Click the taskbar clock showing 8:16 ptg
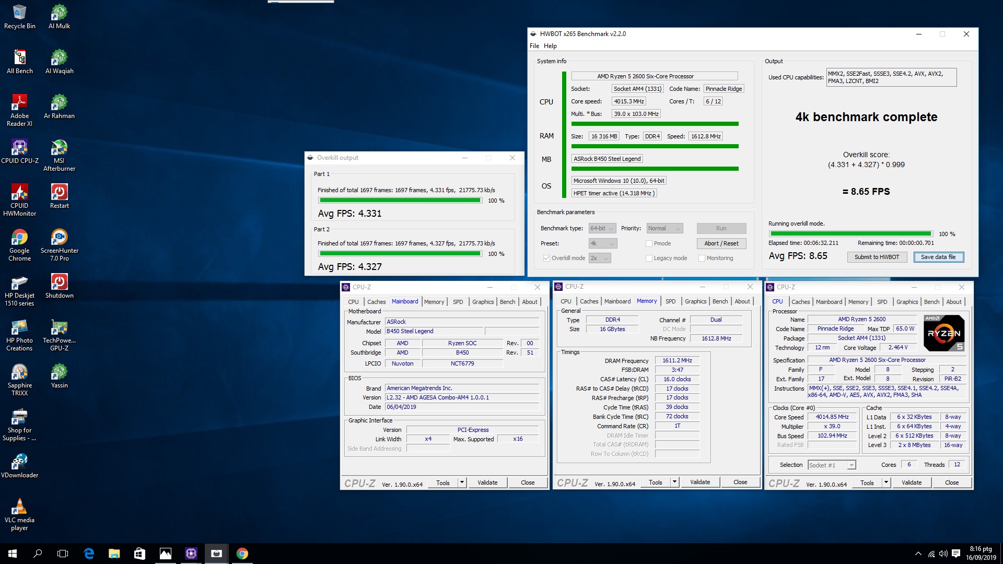1003x564 pixels. click(981, 554)
